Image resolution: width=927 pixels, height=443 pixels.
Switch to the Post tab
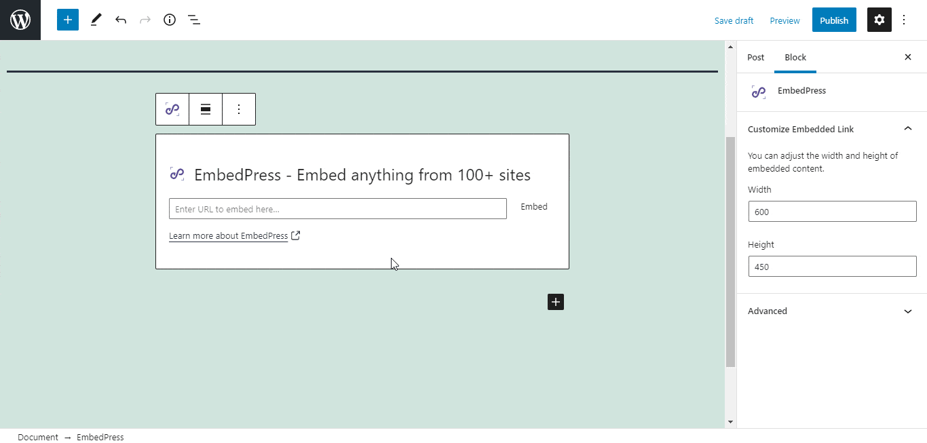pos(755,57)
